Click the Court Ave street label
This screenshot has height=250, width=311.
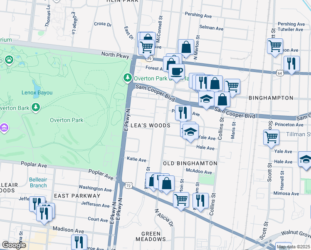[x=98, y=220]
